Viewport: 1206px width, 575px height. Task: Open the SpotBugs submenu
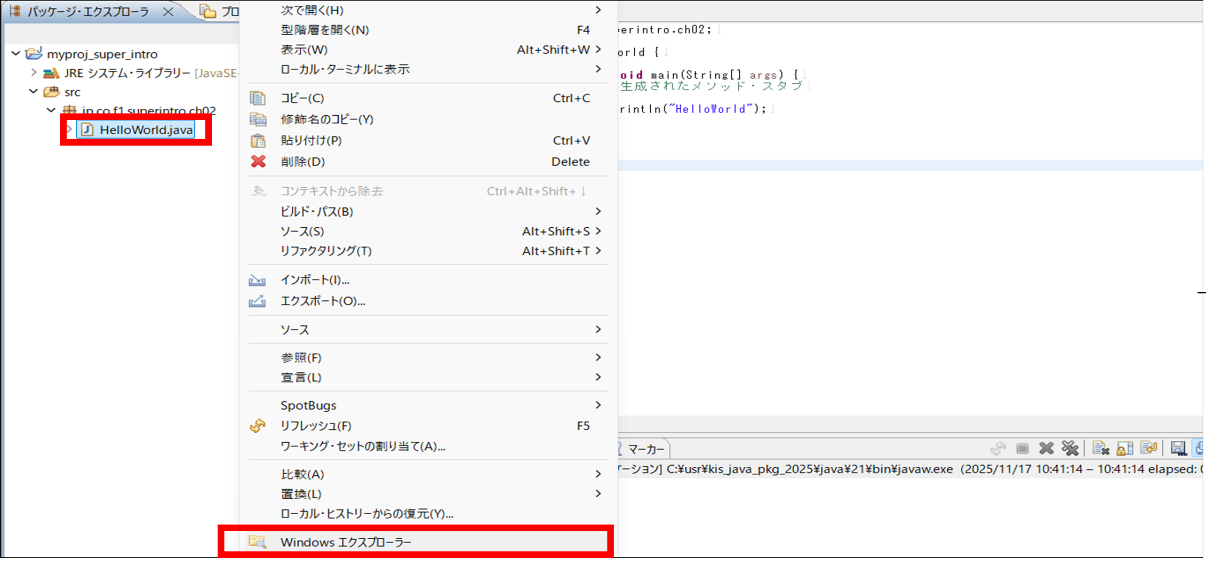[x=308, y=405]
